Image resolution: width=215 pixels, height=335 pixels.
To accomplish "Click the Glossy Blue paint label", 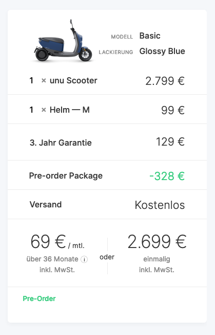I will [x=162, y=51].
